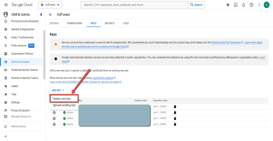Open the Workload Identity Federation link
Screen dimensions: 273x141
tap(227, 42)
